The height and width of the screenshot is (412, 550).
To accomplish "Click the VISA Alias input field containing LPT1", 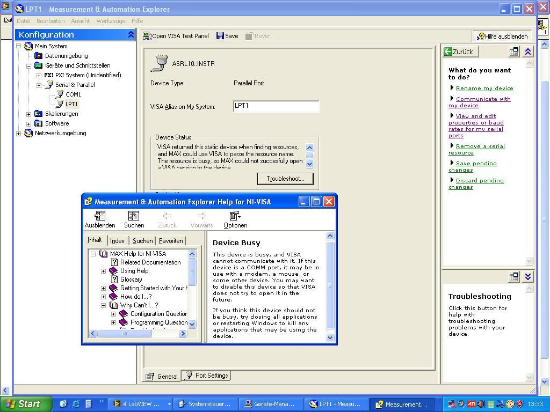I will 276,106.
